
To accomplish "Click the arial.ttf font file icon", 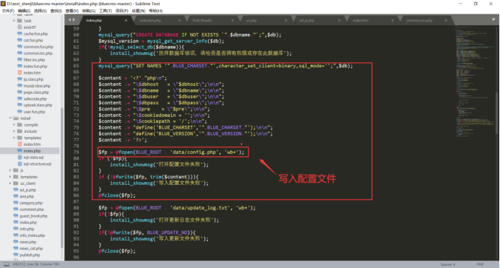I will pos(20,27).
